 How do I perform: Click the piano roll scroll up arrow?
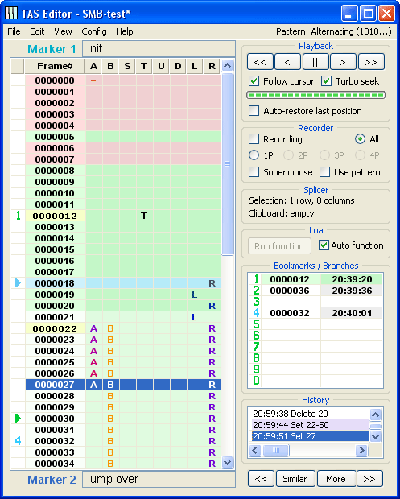pyautogui.click(x=227, y=66)
